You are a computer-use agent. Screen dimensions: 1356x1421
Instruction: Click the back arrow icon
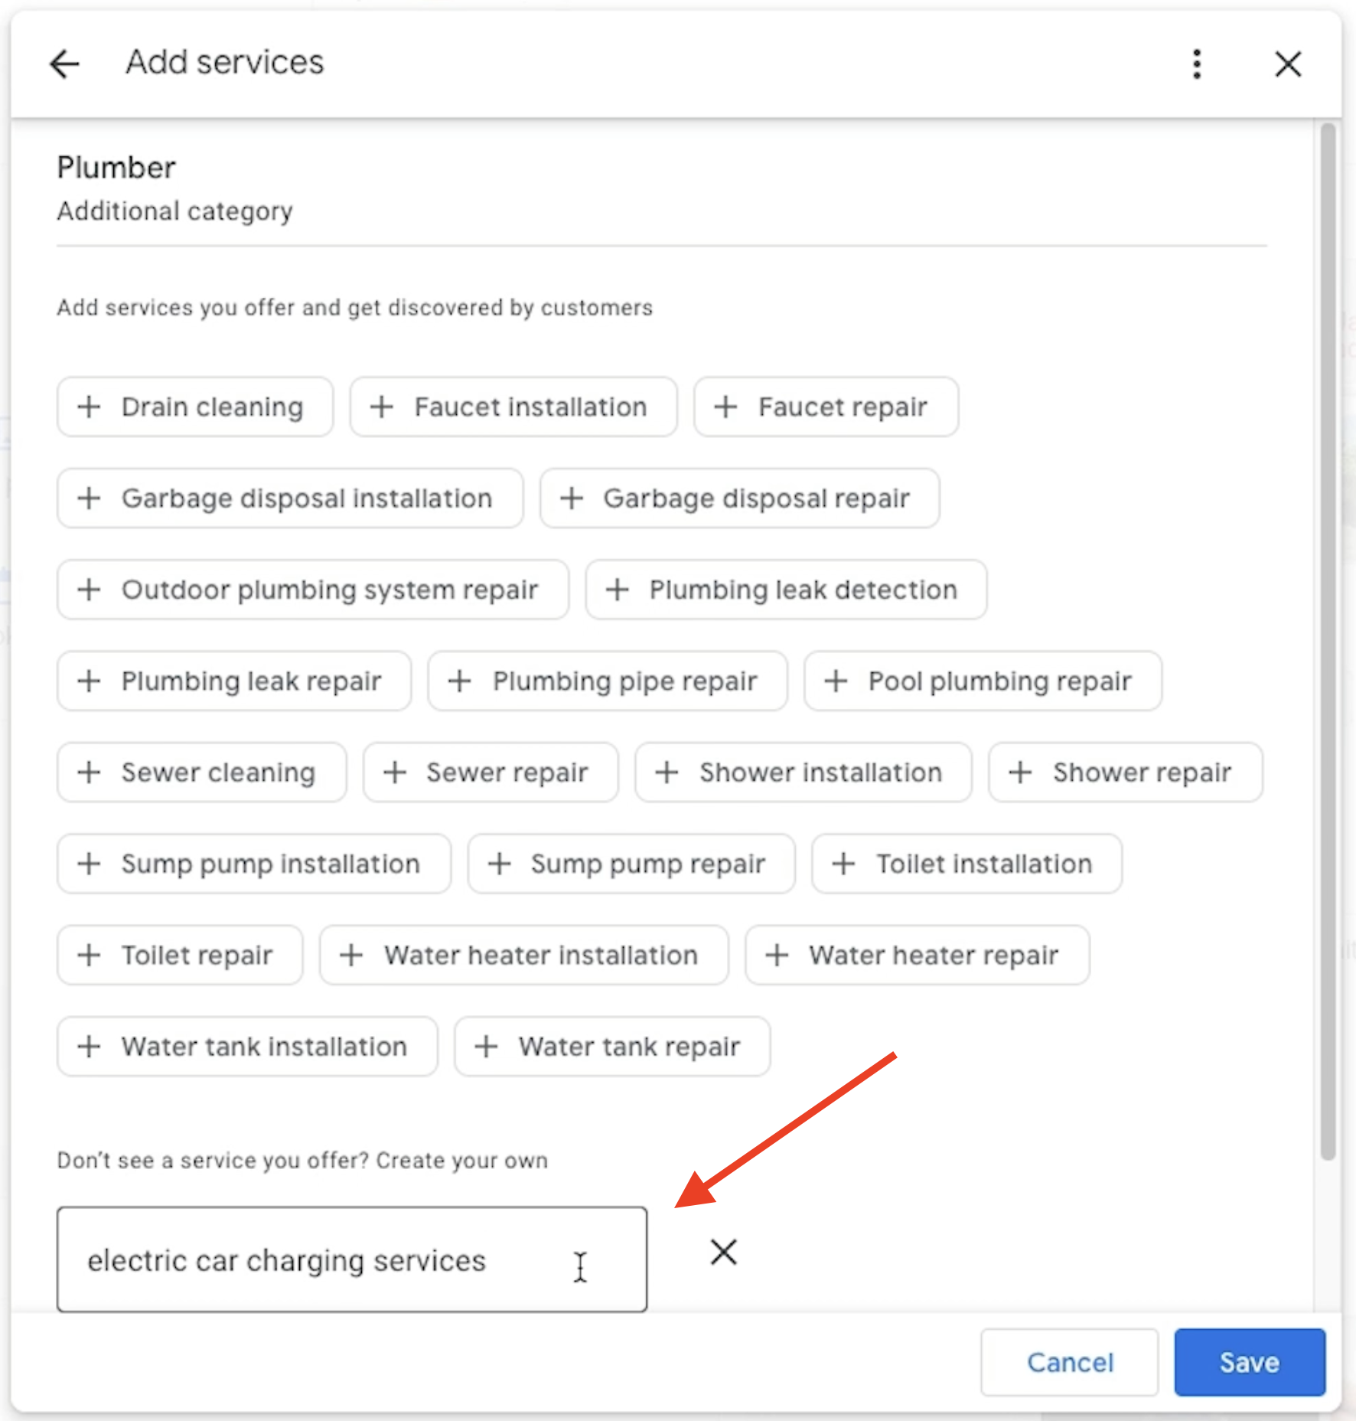[x=64, y=64]
